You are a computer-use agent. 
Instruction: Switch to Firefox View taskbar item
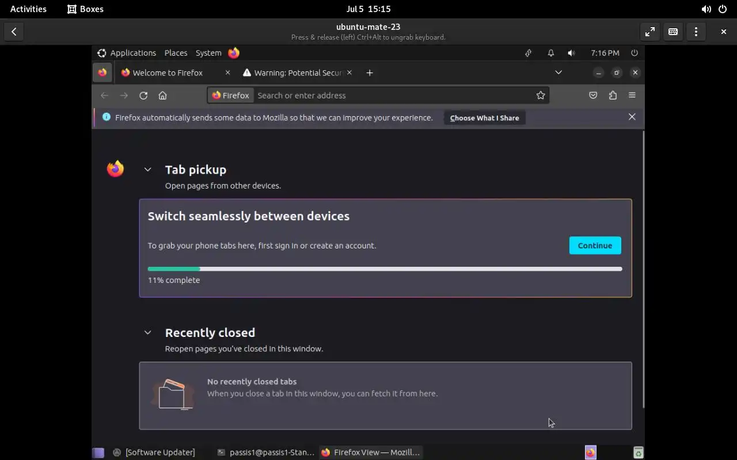pos(371,453)
